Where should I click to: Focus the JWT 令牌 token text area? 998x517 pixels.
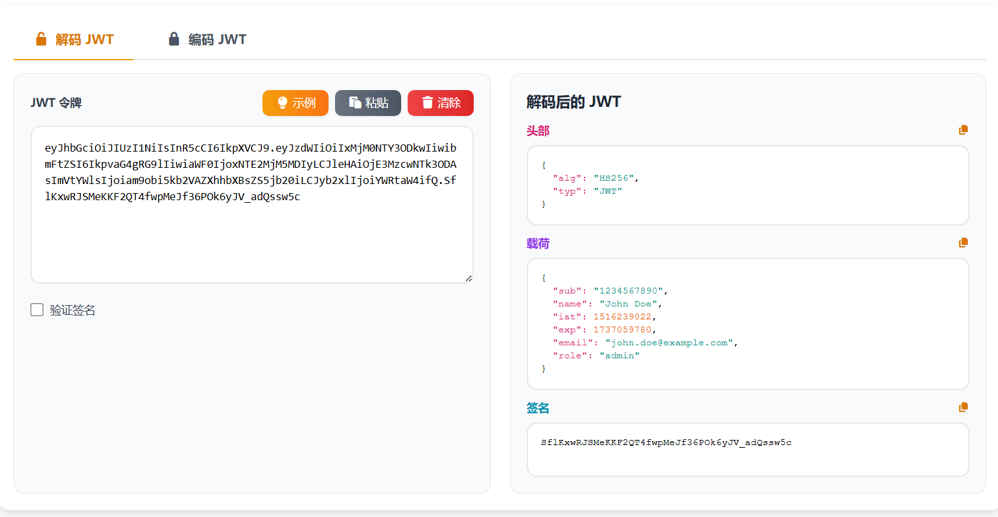tap(252, 205)
